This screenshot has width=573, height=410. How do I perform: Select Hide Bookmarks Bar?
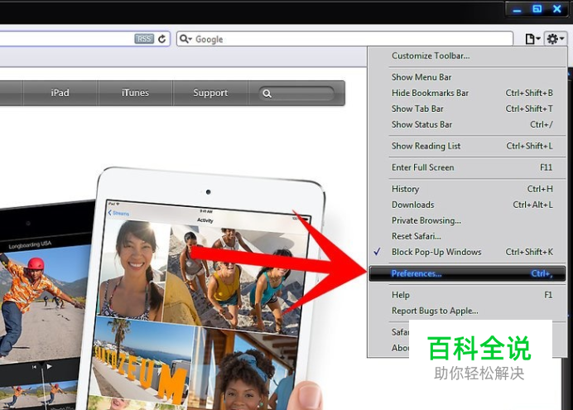(467, 93)
